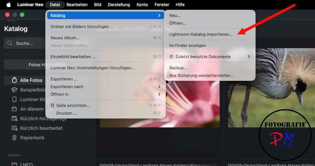
Task: Choose Ordner mit Bildern hinzufügen
Action: pyautogui.click(x=106, y=27)
